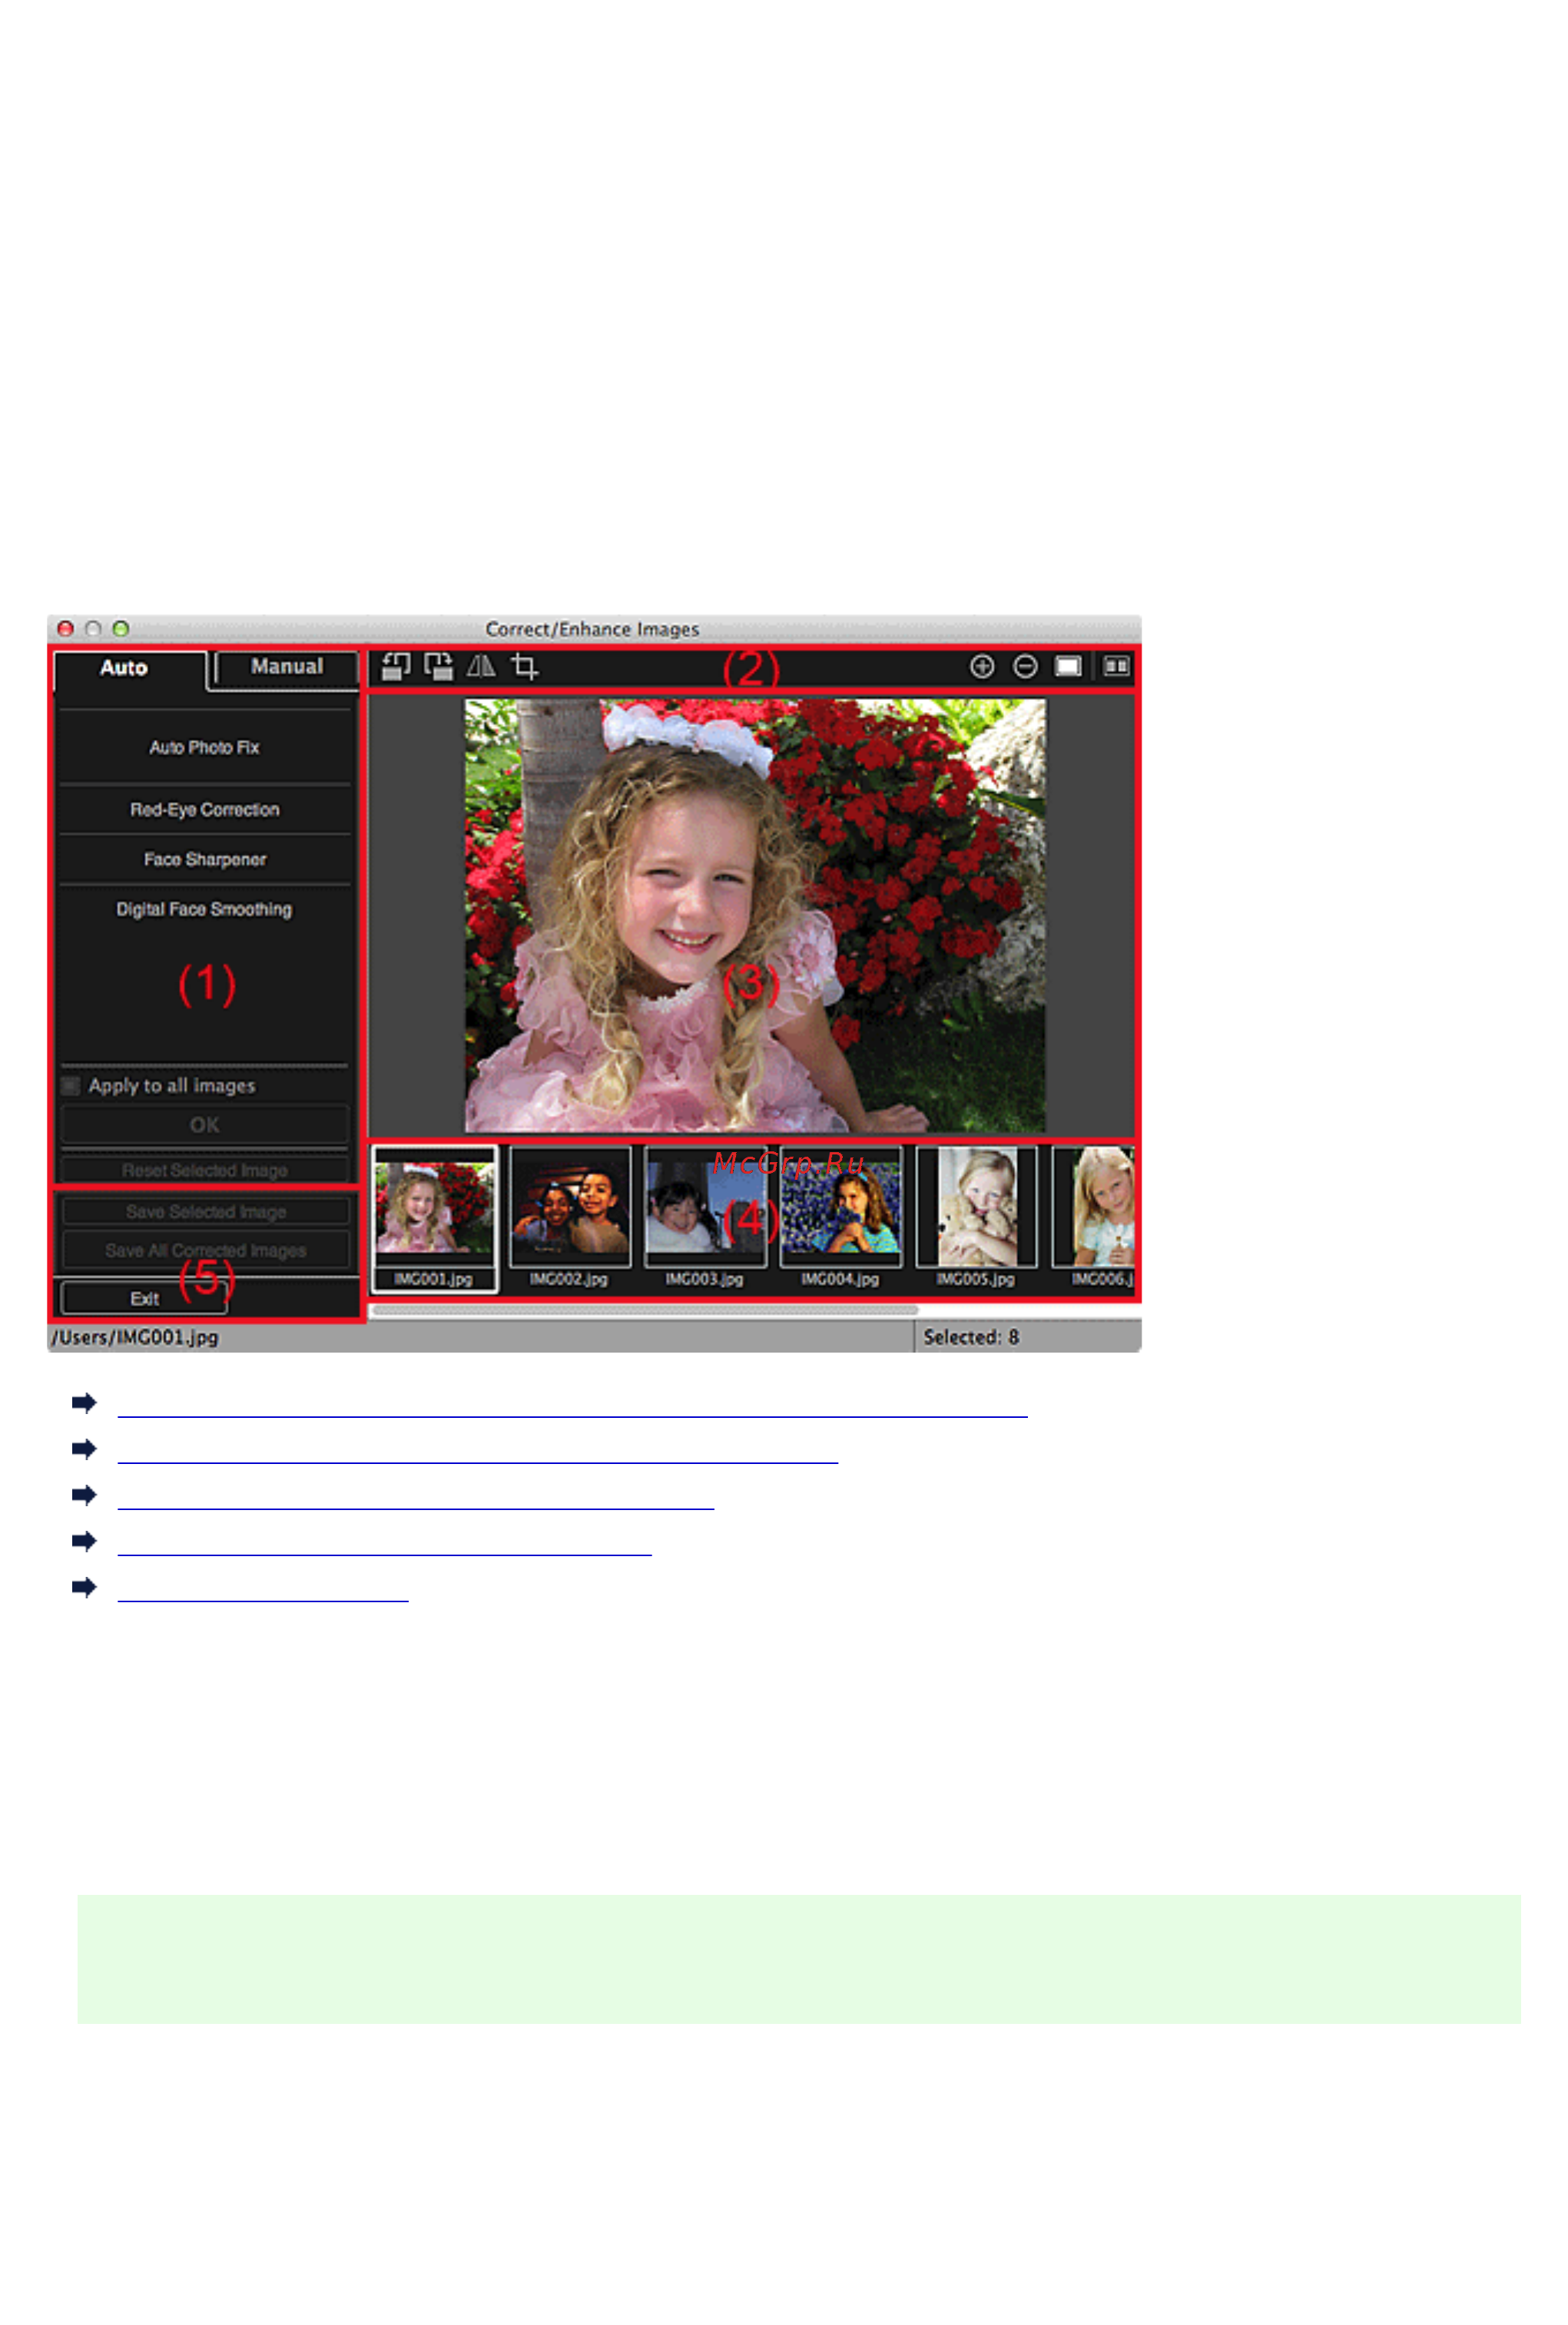
Task: Zoom in with the plus magnifier
Action: pos(982,667)
